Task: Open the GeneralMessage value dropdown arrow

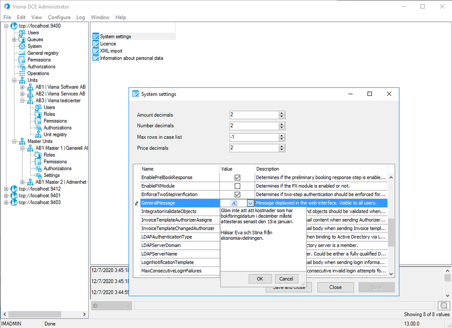Action: [250, 203]
